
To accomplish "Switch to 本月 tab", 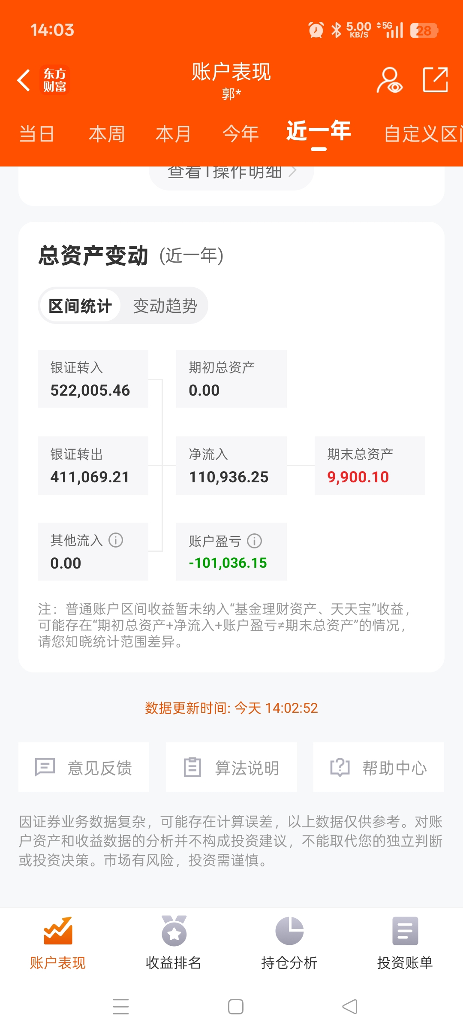I will (173, 134).
